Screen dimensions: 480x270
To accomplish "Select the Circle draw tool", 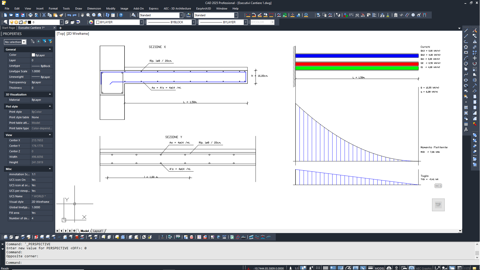I will tap(466, 64).
